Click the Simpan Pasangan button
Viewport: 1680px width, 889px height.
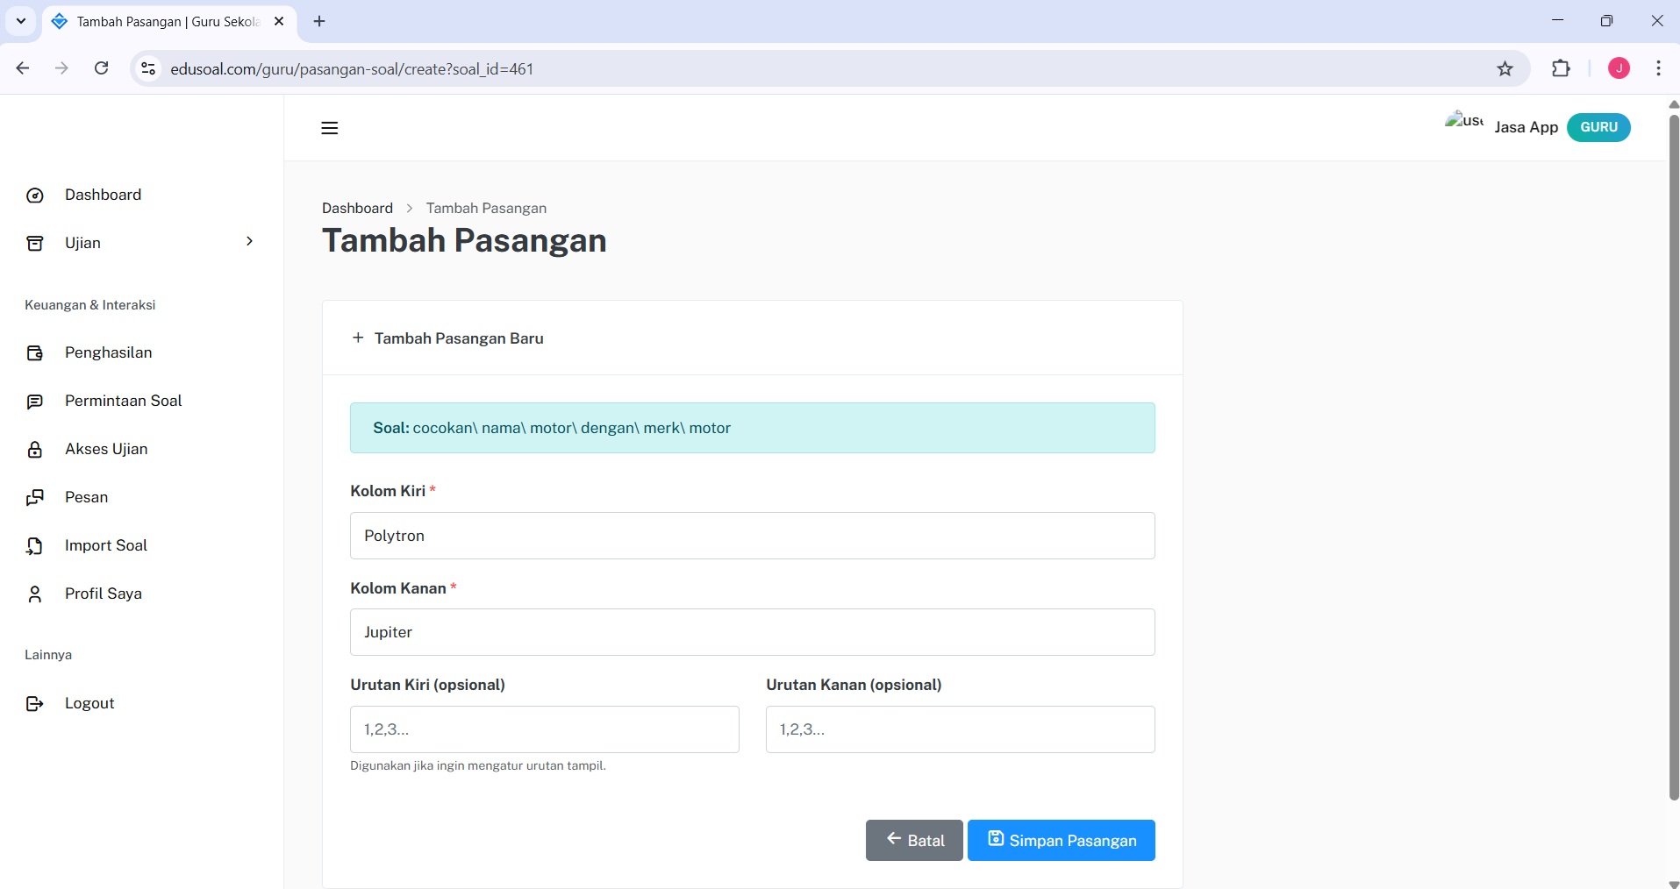[1061, 840]
